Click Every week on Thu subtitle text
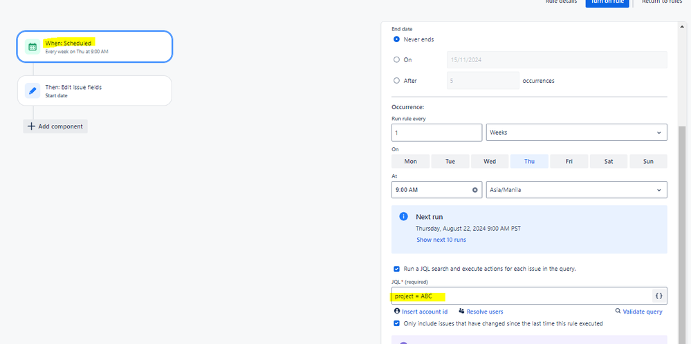The width and height of the screenshot is (691, 344). click(x=77, y=52)
